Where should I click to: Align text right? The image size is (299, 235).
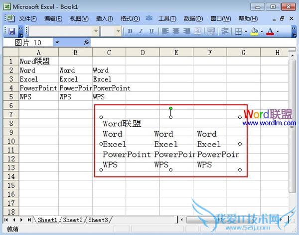187,31
